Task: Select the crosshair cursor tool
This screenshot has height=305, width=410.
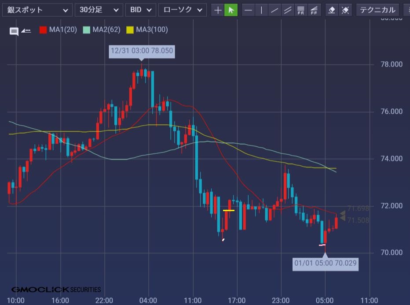Action: [x=218, y=10]
